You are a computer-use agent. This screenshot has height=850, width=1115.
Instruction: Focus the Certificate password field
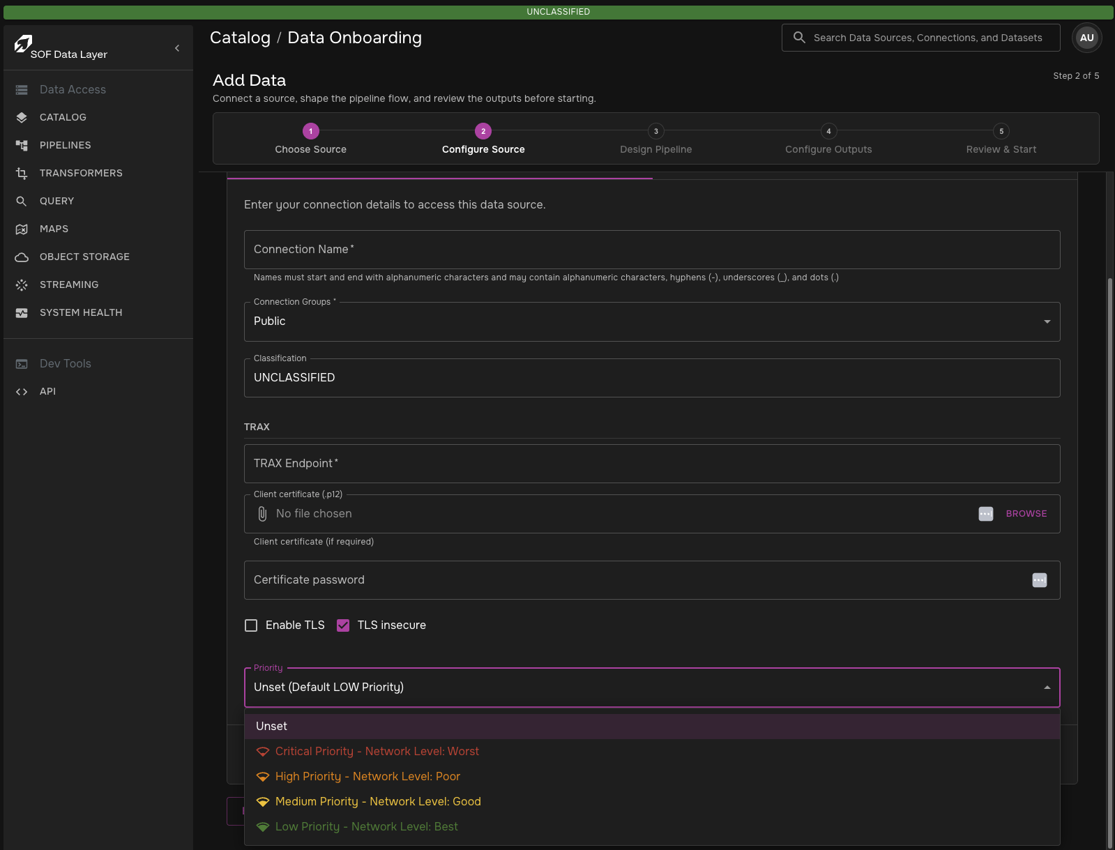pyautogui.click(x=652, y=580)
